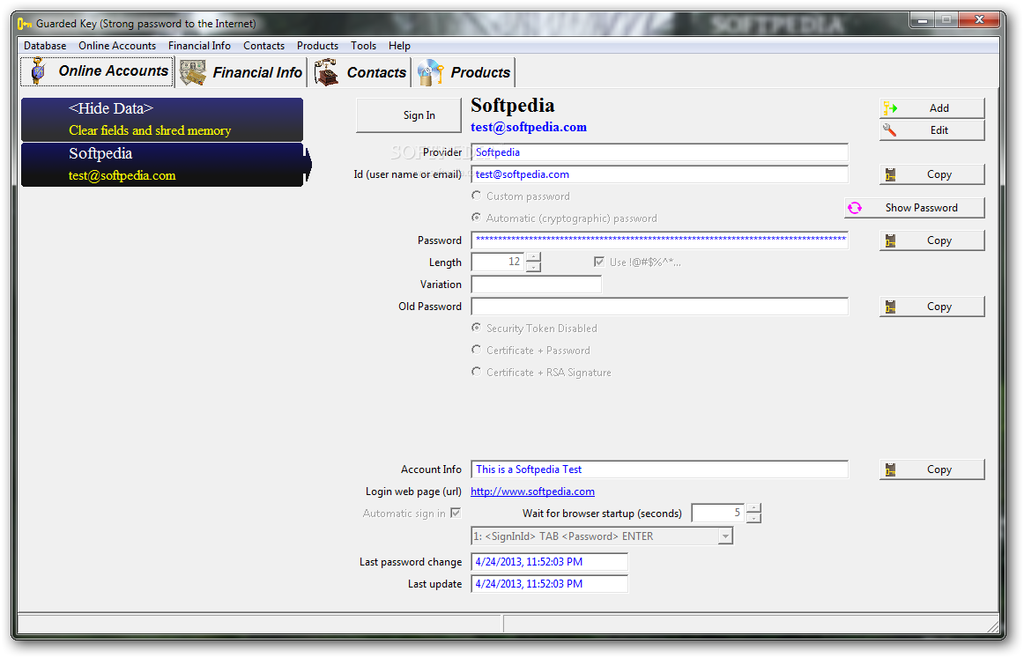Viewport: 1024px width, 658px height.
Task: Open the Database menu
Action: pos(45,46)
